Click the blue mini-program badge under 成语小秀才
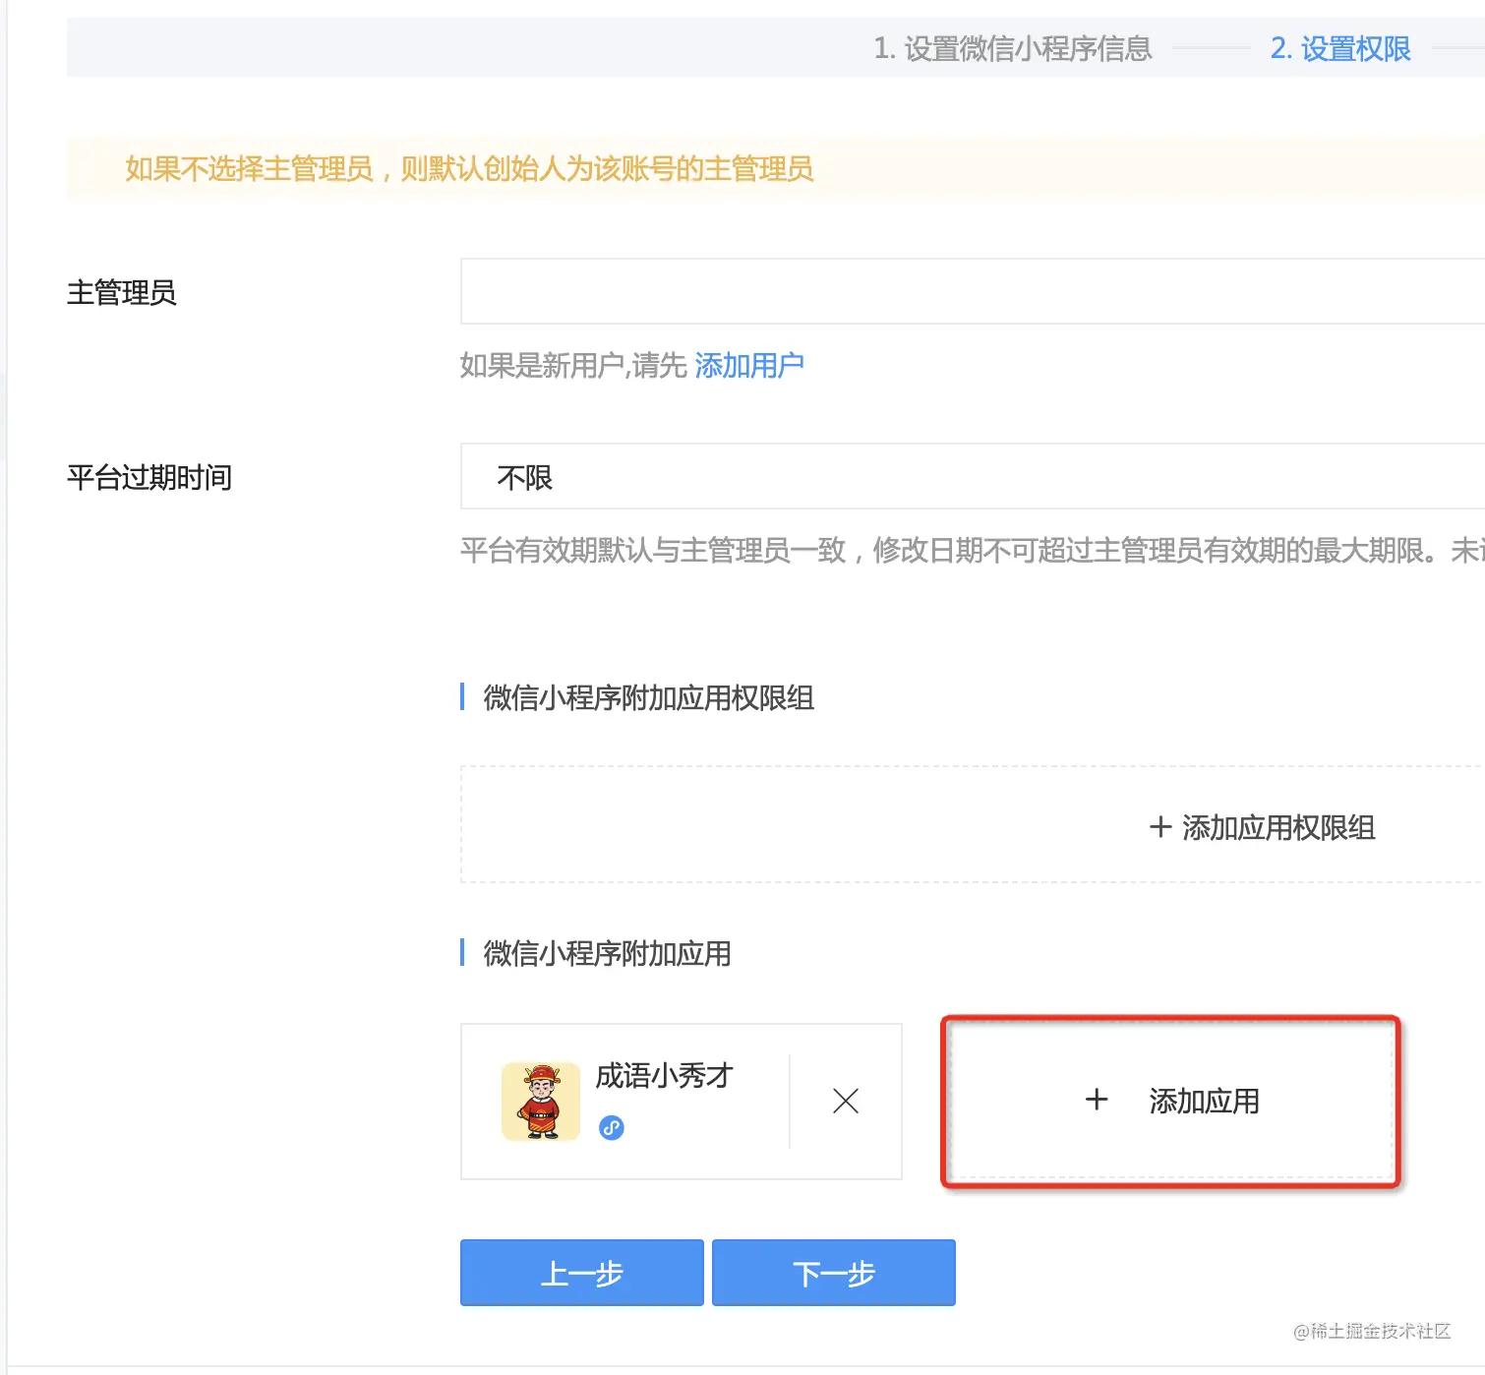1485x1375 pixels. pos(612,1128)
